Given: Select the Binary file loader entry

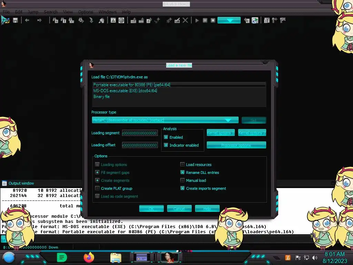Looking at the screenshot, I should (179, 97).
